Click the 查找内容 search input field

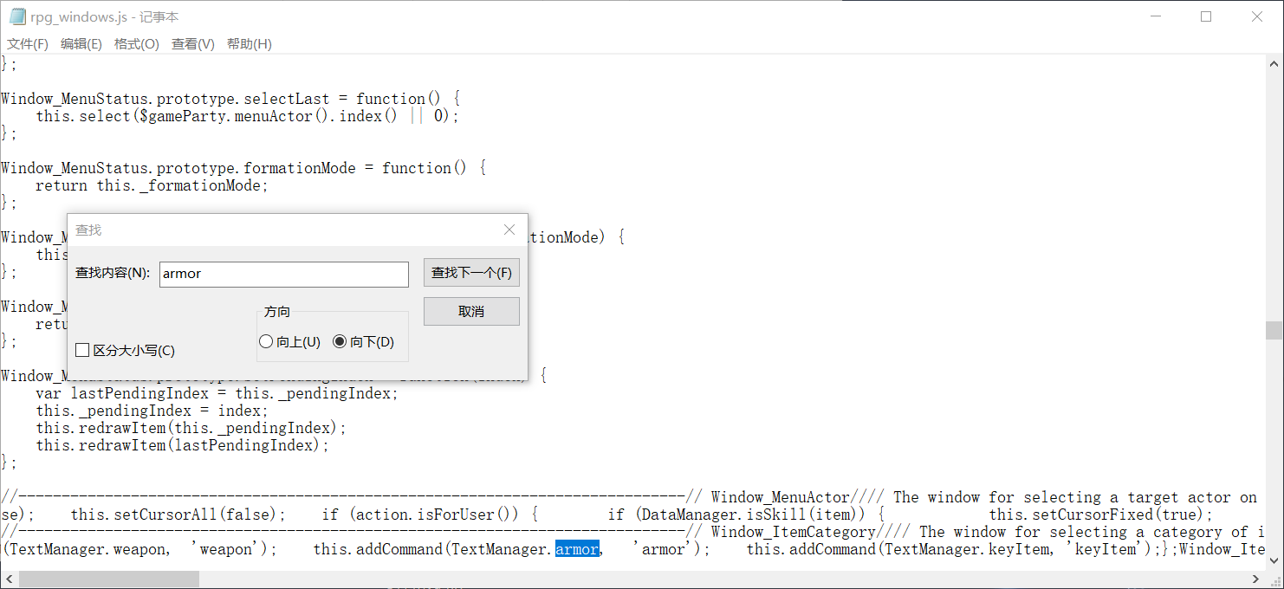(x=284, y=274)
